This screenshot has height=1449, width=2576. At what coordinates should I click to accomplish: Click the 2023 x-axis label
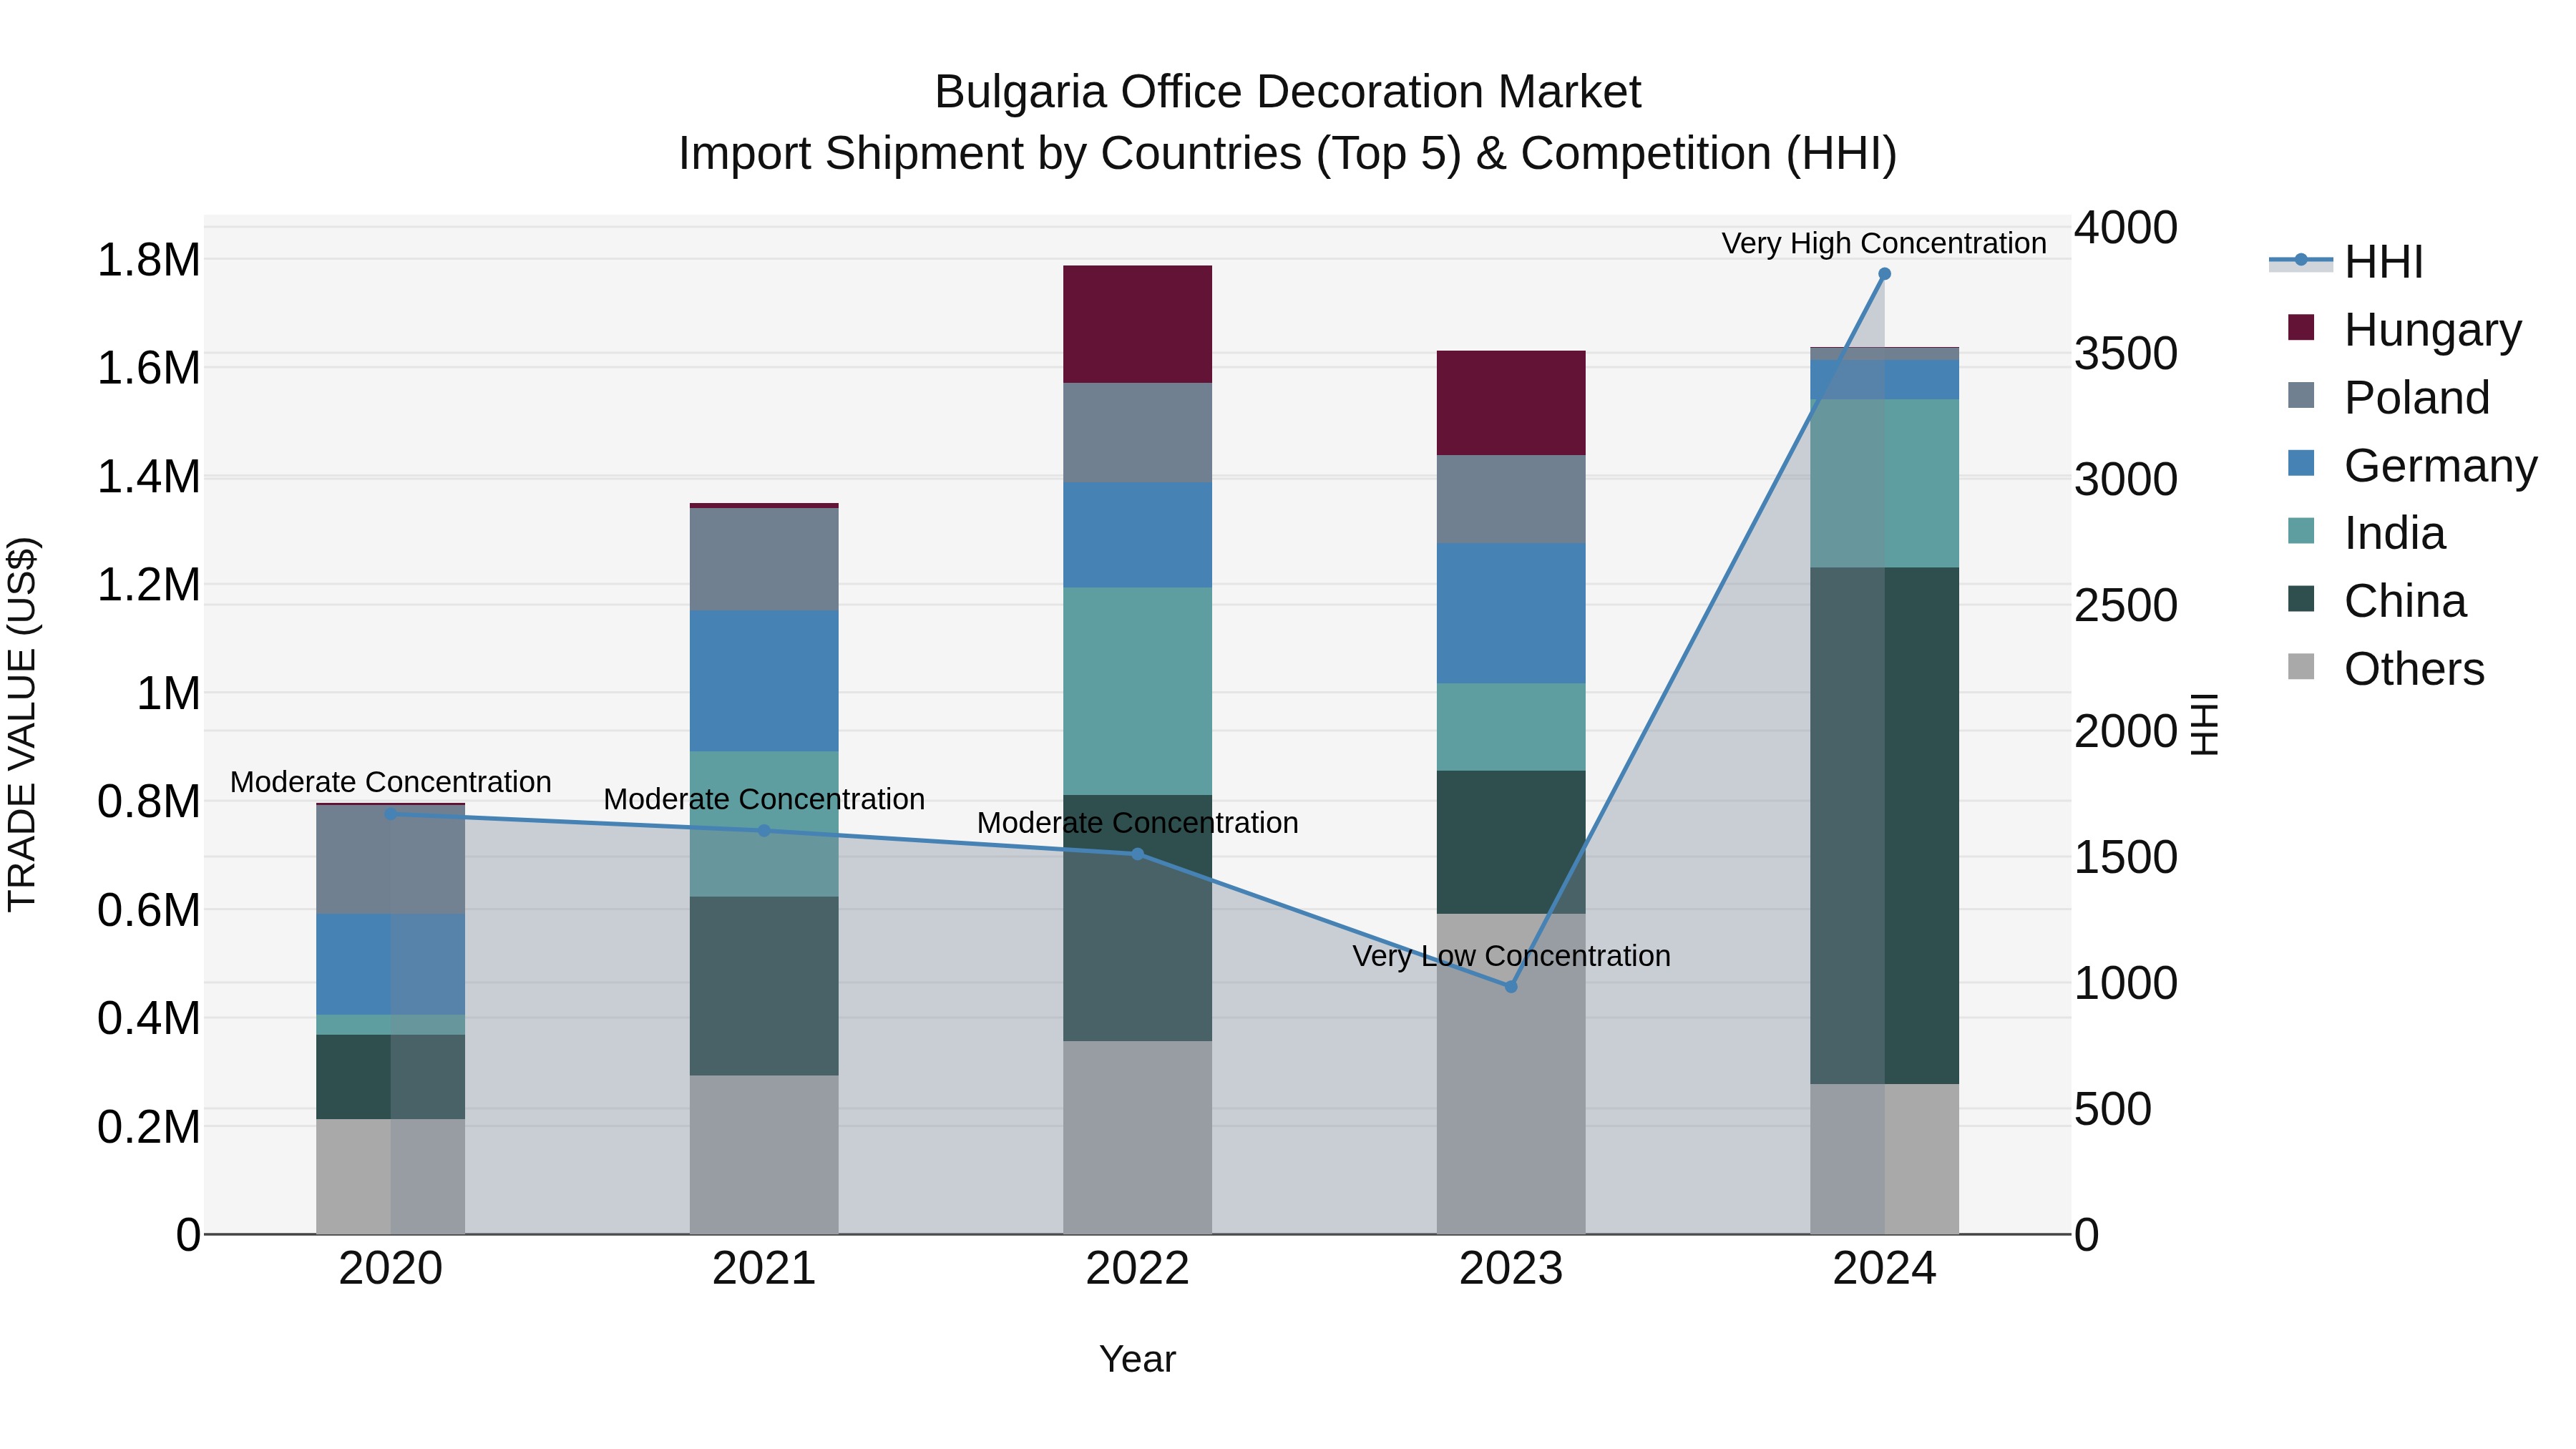(x=1511, y=1269)
